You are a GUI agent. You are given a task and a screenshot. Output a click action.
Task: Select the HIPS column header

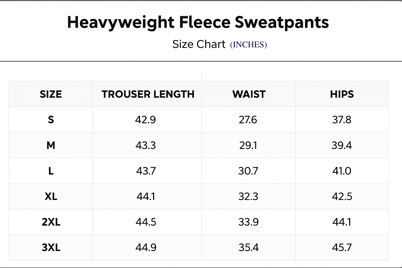point(342,94)
